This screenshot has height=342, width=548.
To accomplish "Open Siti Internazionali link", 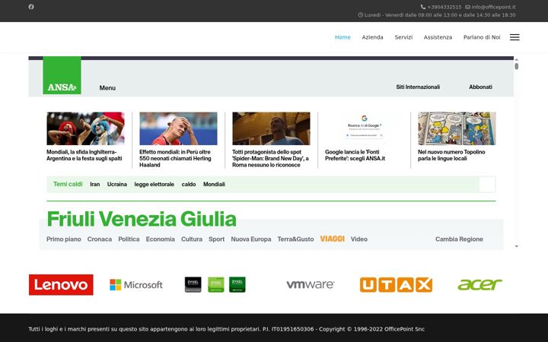I will 418,87.
